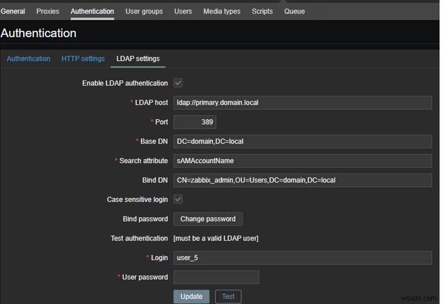Click the 'User password' label
Screen dimensions: 443x304
(x=145, y=277)
